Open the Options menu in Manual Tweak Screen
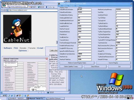 click(x=65, y=6)
